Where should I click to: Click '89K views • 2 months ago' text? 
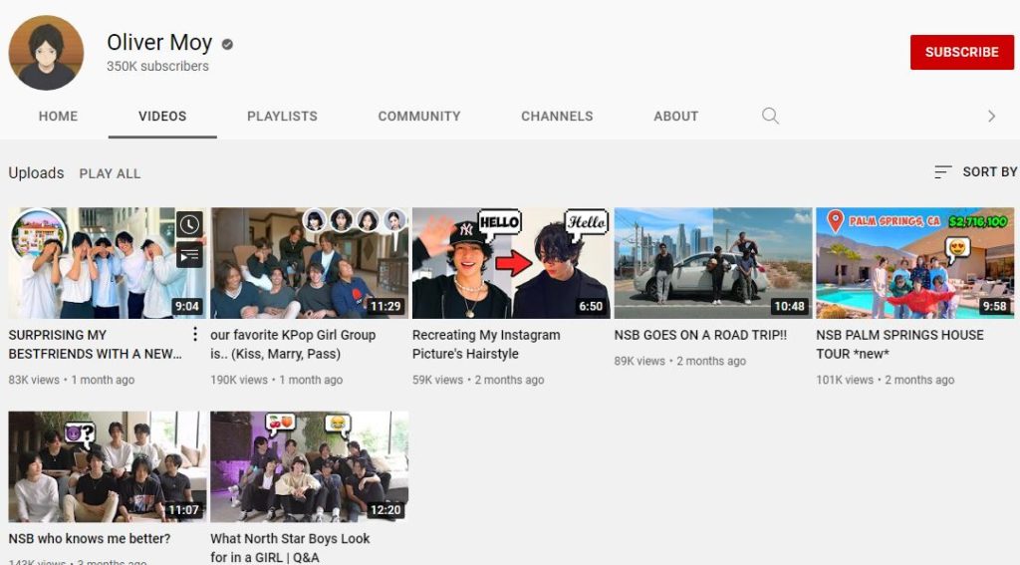point(679,362)
